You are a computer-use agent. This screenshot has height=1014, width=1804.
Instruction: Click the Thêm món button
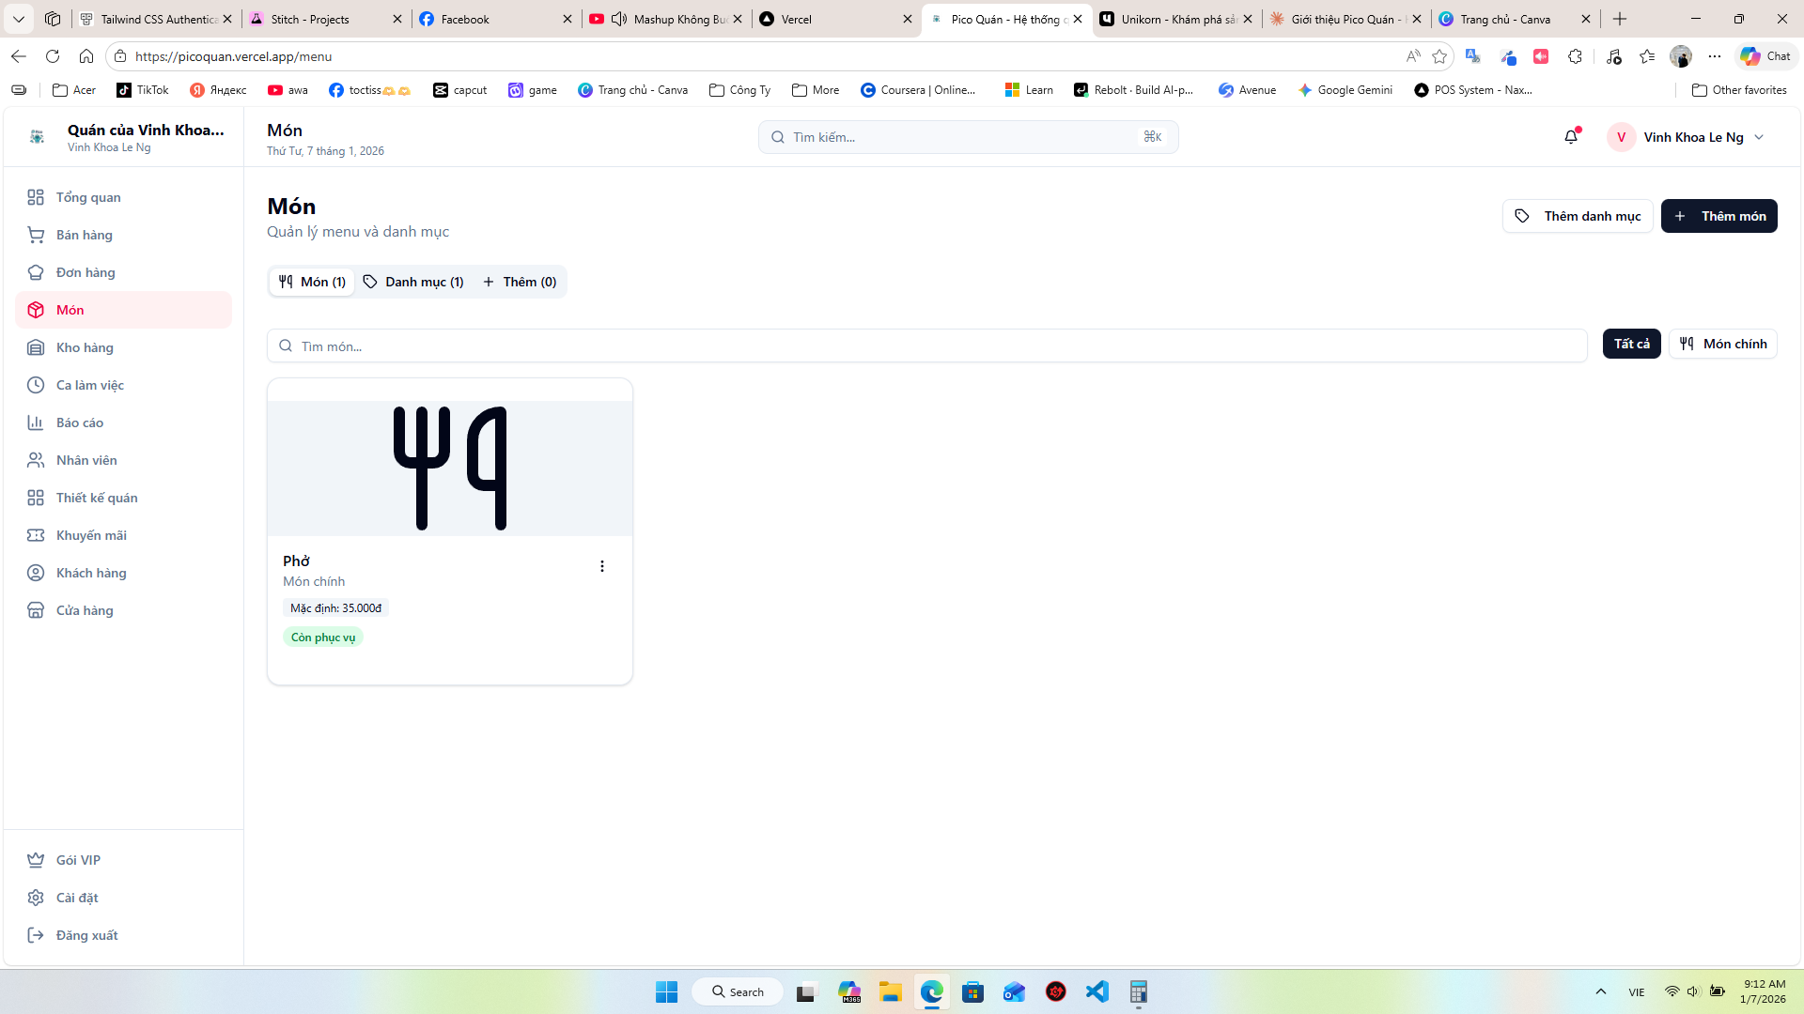click(1718, 216)
